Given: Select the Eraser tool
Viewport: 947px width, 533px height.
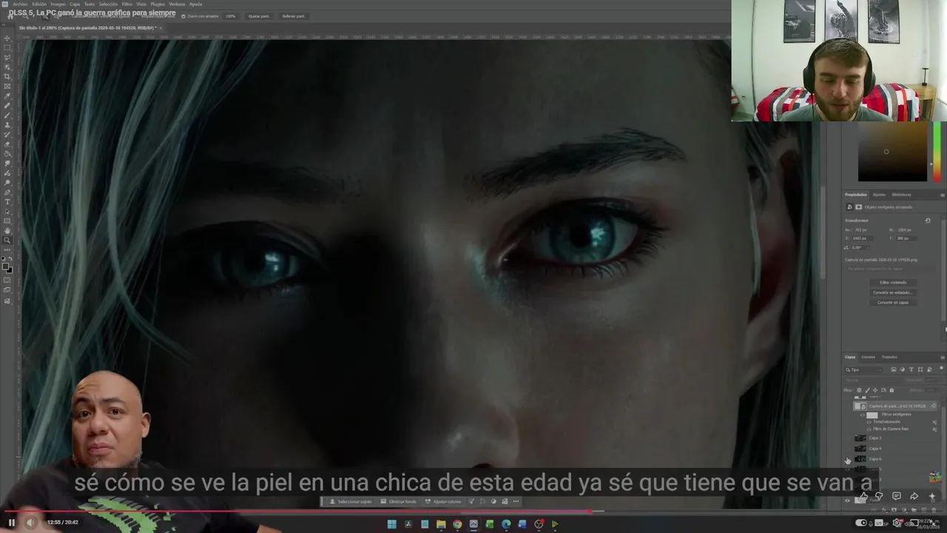Looking at the screenshot, I should 7,144.
